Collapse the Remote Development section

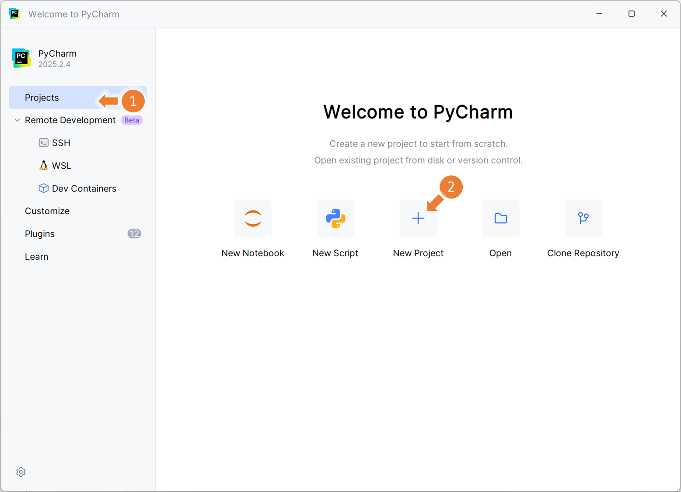pos(17,120)
